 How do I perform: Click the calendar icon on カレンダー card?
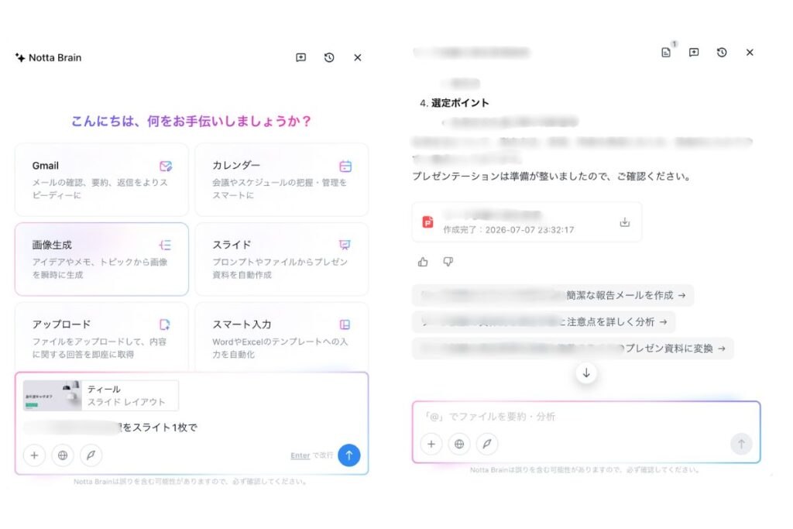[x=345, y=166]
